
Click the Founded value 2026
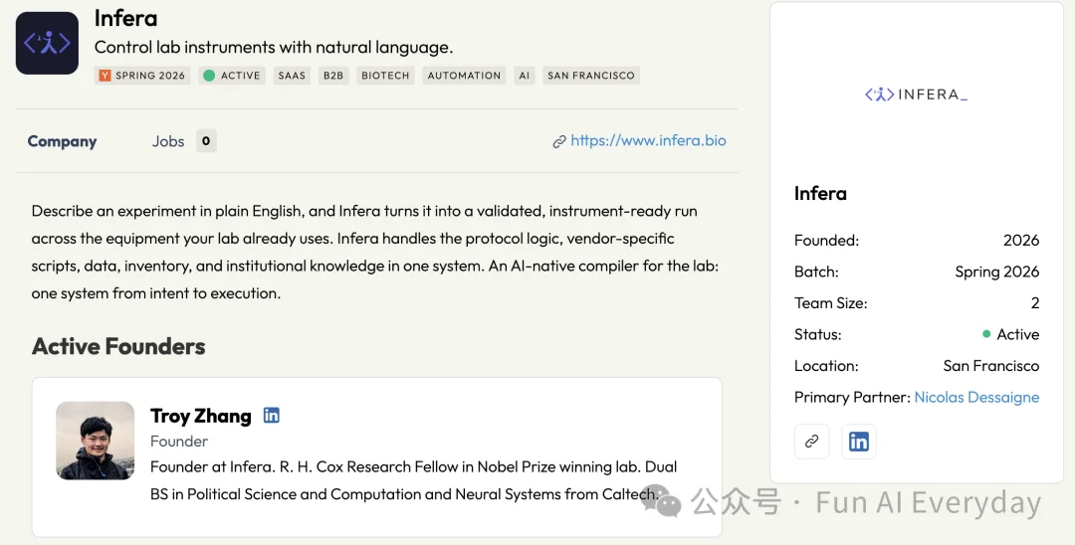click(x=1021, y=241)
